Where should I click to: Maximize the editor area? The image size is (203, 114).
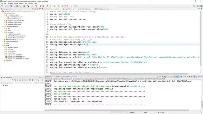click(201, 9)
